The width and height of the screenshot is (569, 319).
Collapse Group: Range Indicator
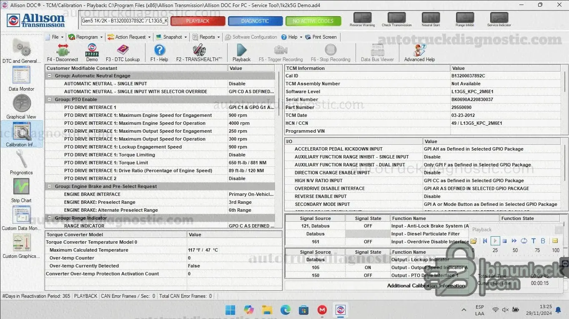point(50,218)
